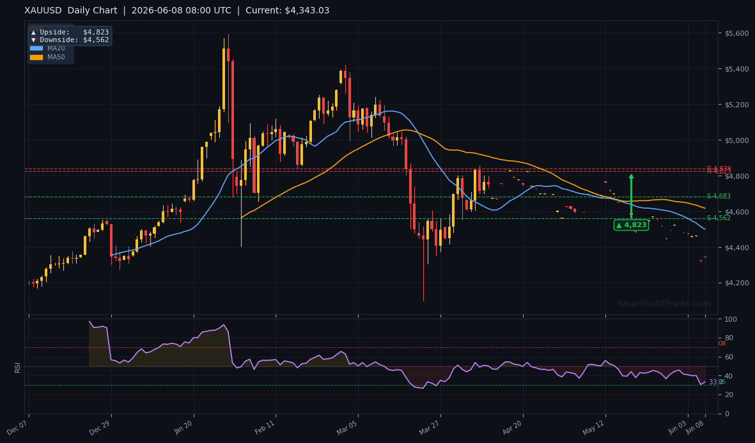This screenshot has width=755, height=443.
Task: Click the $4,400 price axis label
Action: tap(736, 248)
